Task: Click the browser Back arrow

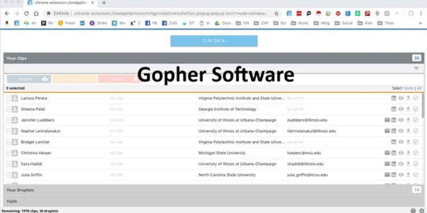Action: point(7,13)
